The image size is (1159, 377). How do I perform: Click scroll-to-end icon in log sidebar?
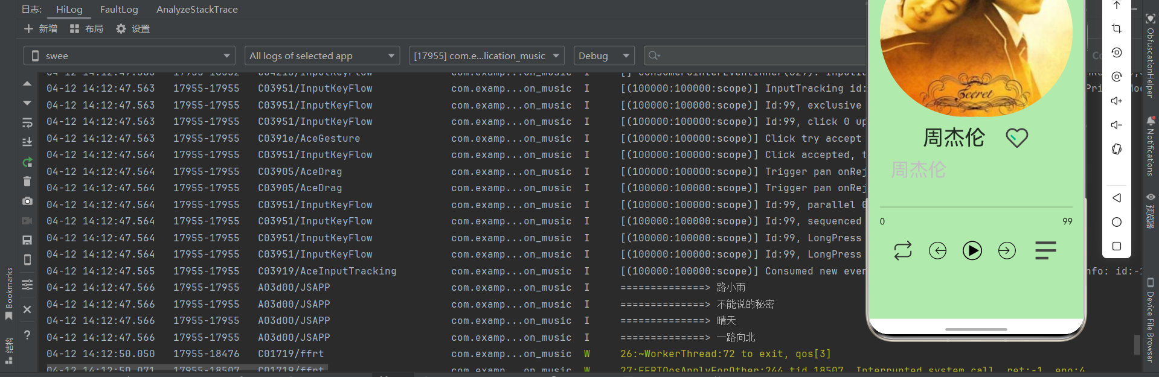[x=27, y=142]
